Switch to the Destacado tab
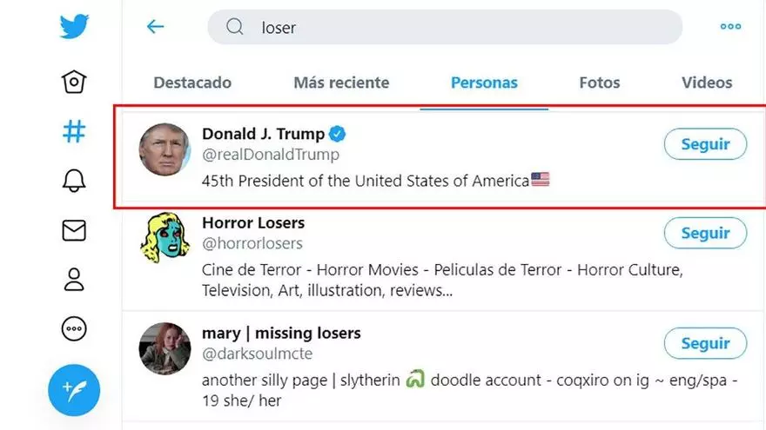Screen dimensions: 766x430 click(192, 83)
